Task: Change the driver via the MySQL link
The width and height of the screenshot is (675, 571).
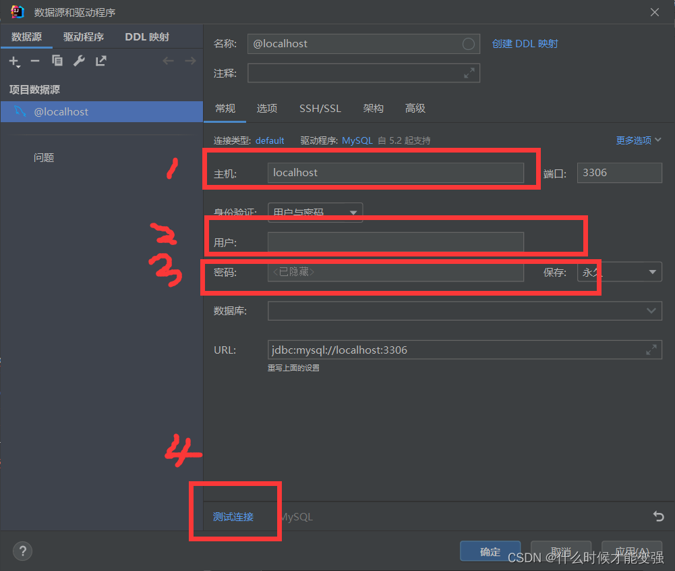Action: (357, 140)
